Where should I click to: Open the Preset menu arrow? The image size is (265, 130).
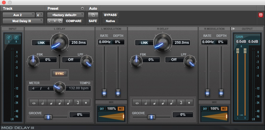[82, 8]
